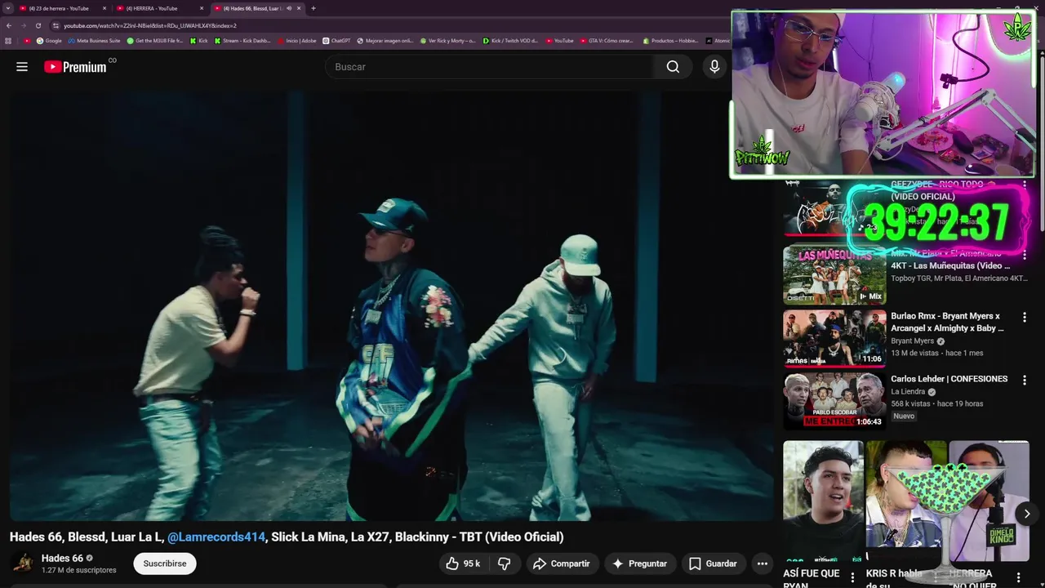The height and width of the screenshot is (588, 1045).
Task: Follow the @Lamrecords414 link in title
Action: [216, 537]
